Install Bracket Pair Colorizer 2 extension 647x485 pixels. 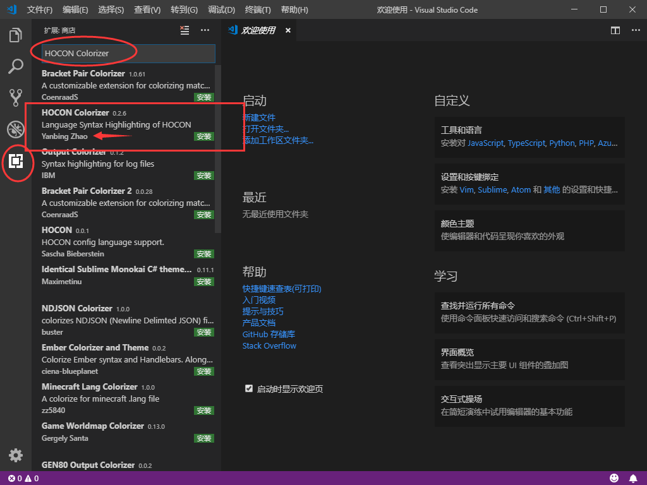point(204,215)
